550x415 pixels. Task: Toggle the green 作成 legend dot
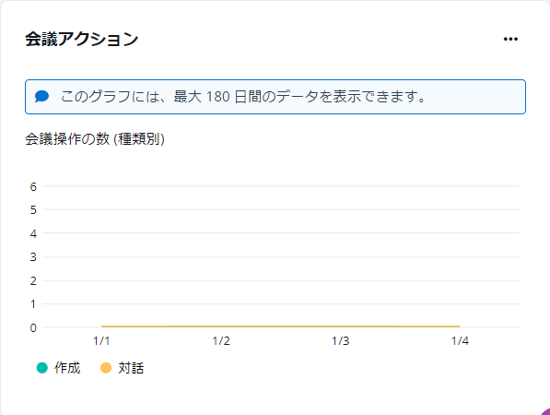click(x=42, y=368)
